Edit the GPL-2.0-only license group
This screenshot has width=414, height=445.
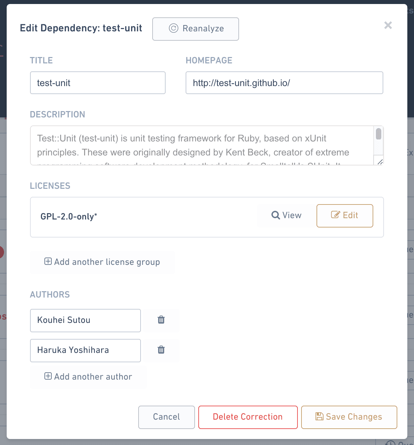pos(345,215)
